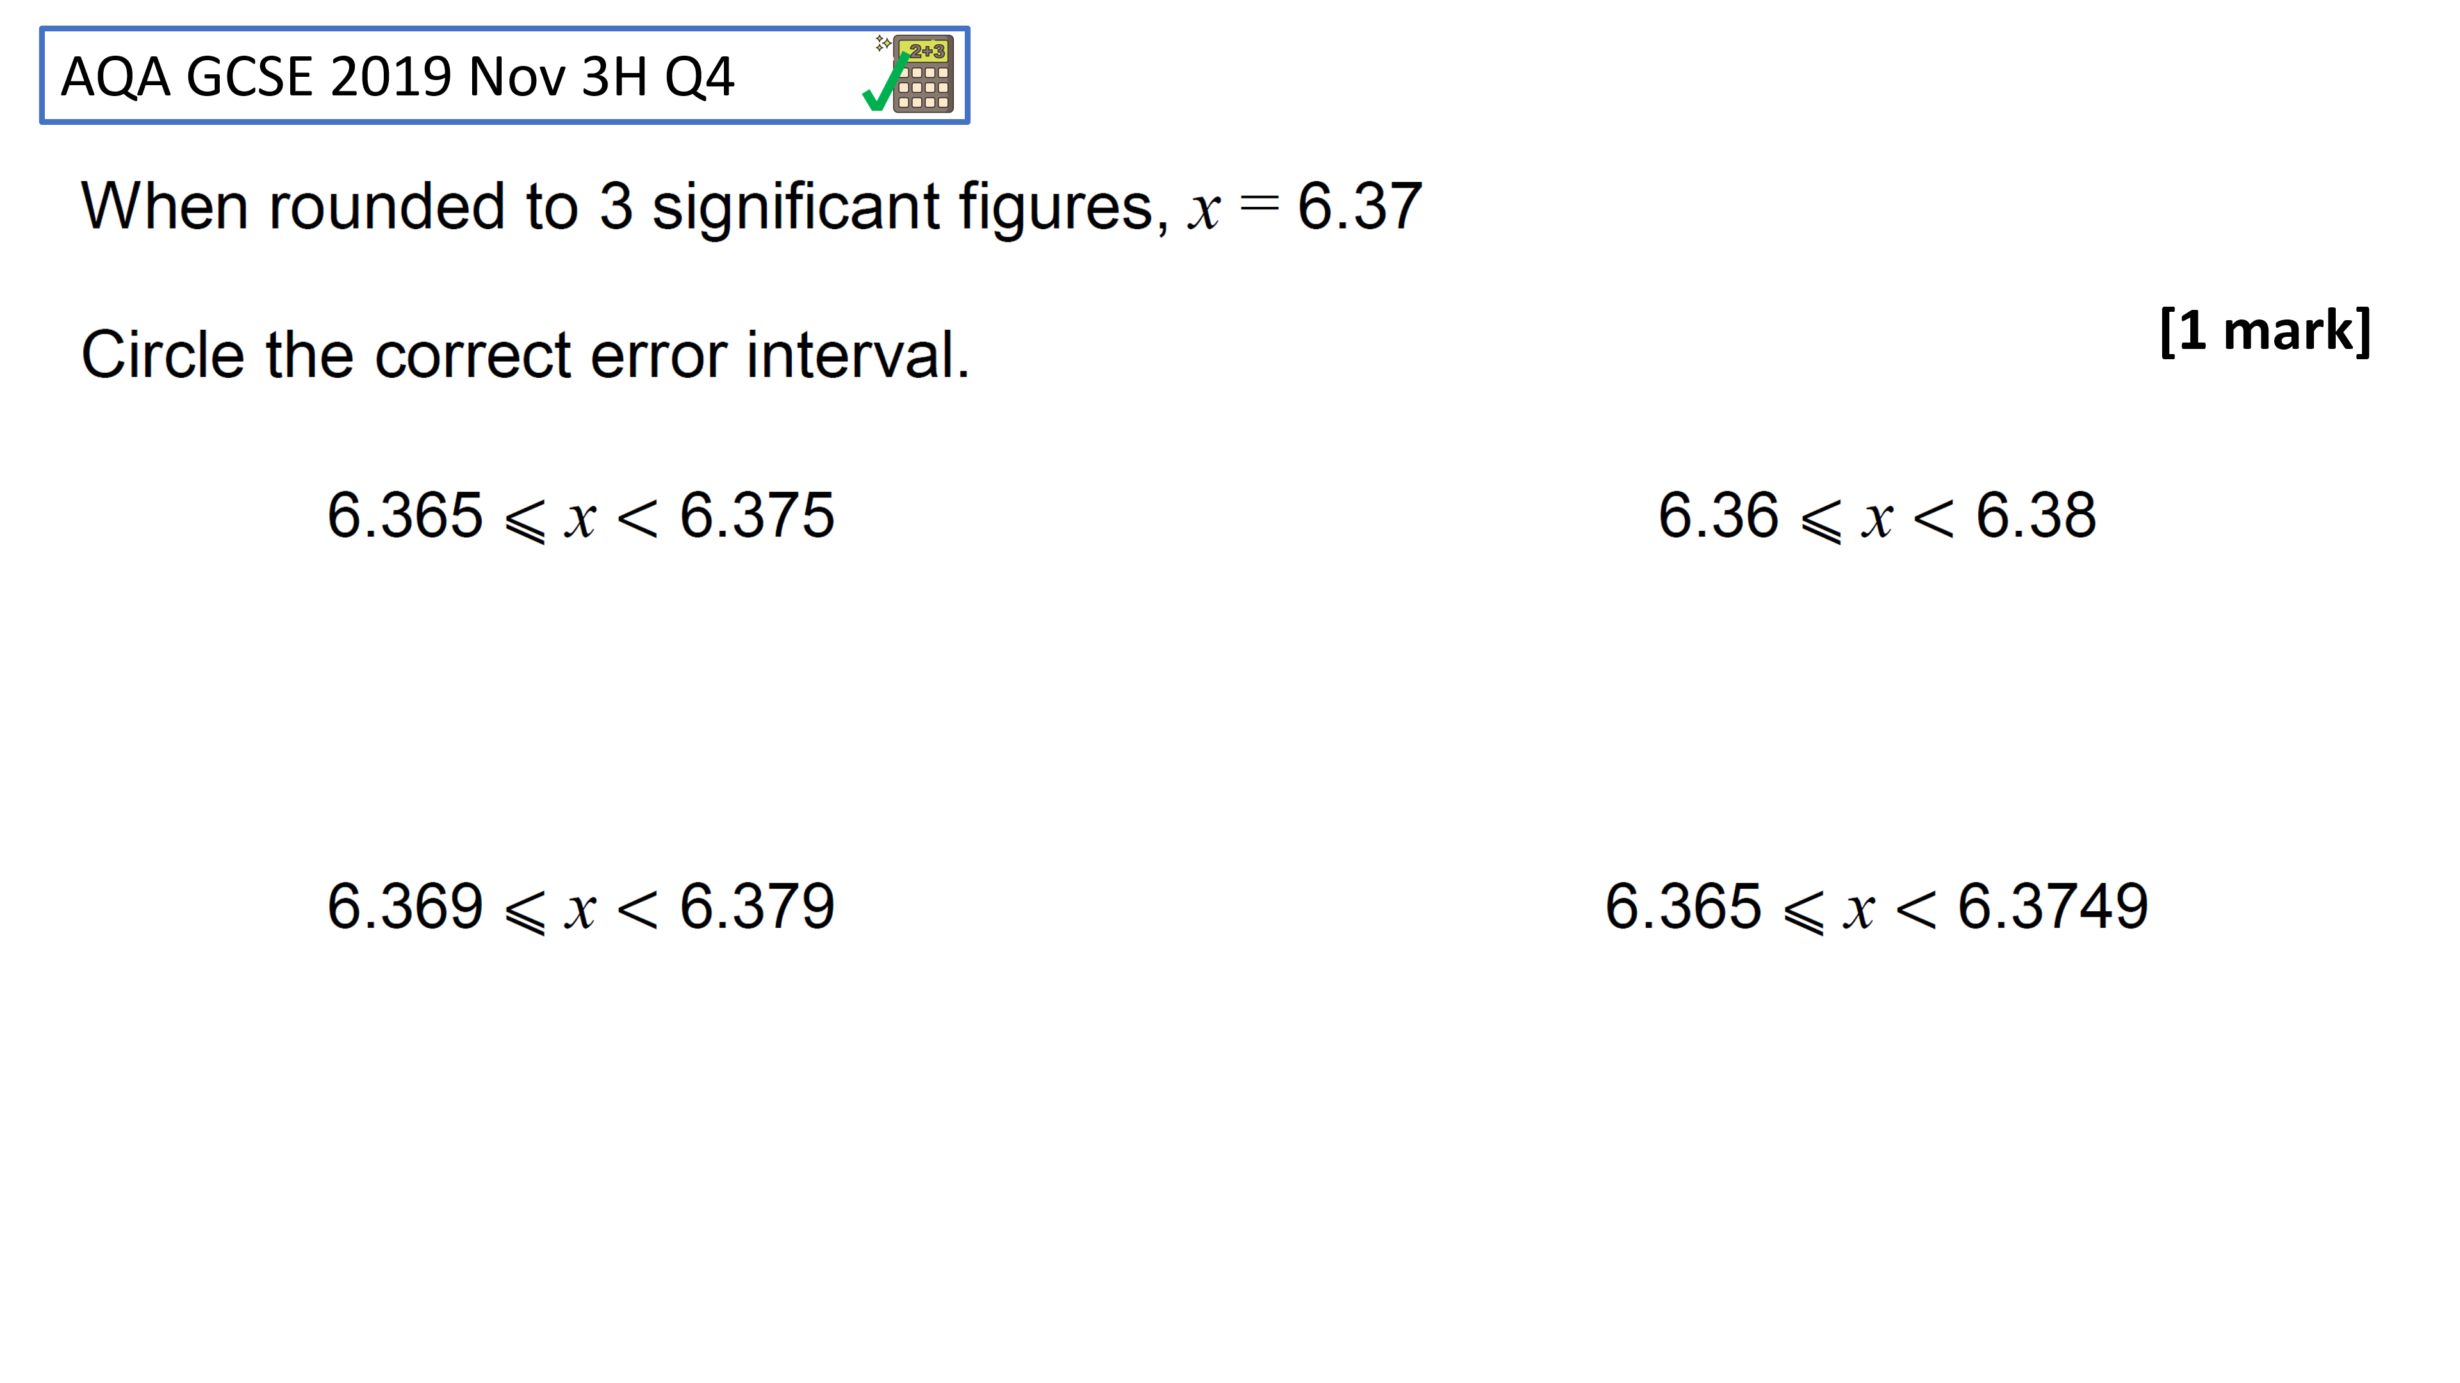Click the upper bound 6.3749
This screenshot has height=1383, width=2460.
tap(2053, 907)
